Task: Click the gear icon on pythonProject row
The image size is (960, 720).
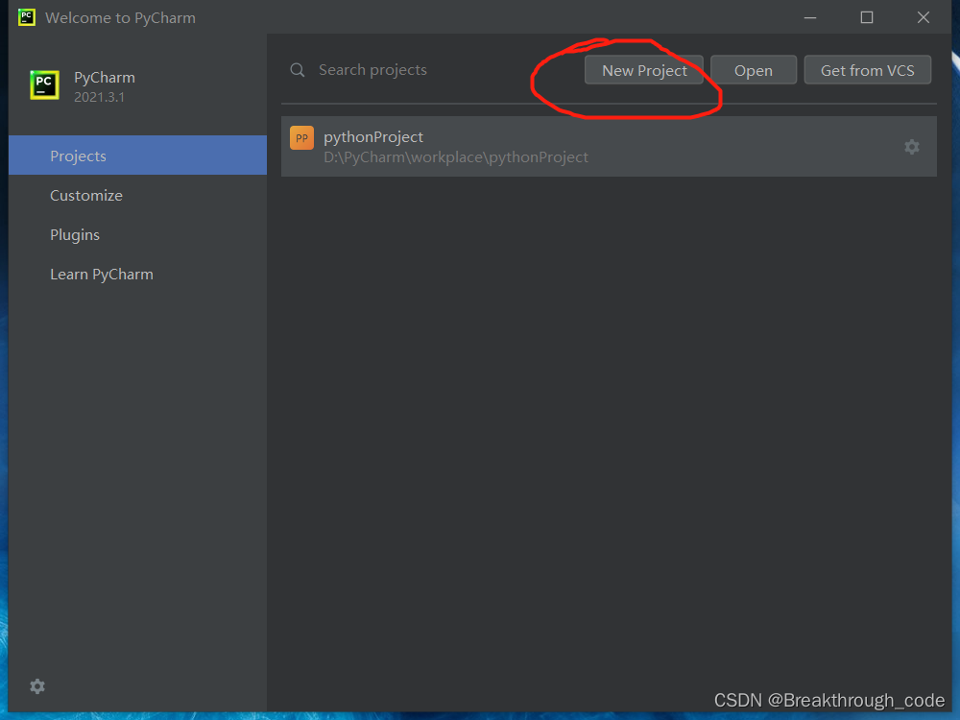Action: click(912, 147)
